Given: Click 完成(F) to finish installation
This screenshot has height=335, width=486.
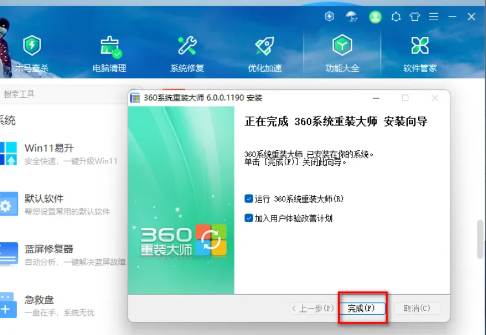Looking at the screenshot, I should click(x=361, y=309).
